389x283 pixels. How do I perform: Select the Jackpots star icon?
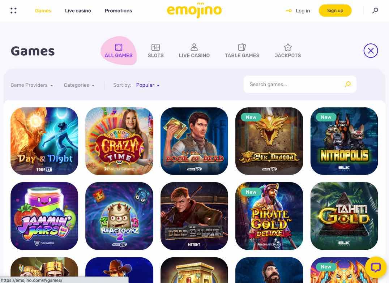click(288, 47)
